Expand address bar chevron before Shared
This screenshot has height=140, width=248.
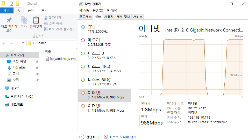[34, 43]
